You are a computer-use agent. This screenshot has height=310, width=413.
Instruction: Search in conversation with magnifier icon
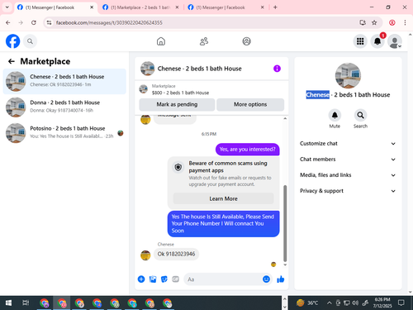(360, 115)
